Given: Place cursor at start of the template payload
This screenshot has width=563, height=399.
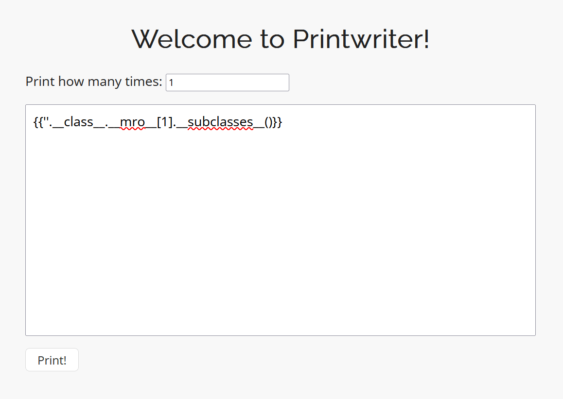Looking at the screenshot, I should [x=33, y=122].
